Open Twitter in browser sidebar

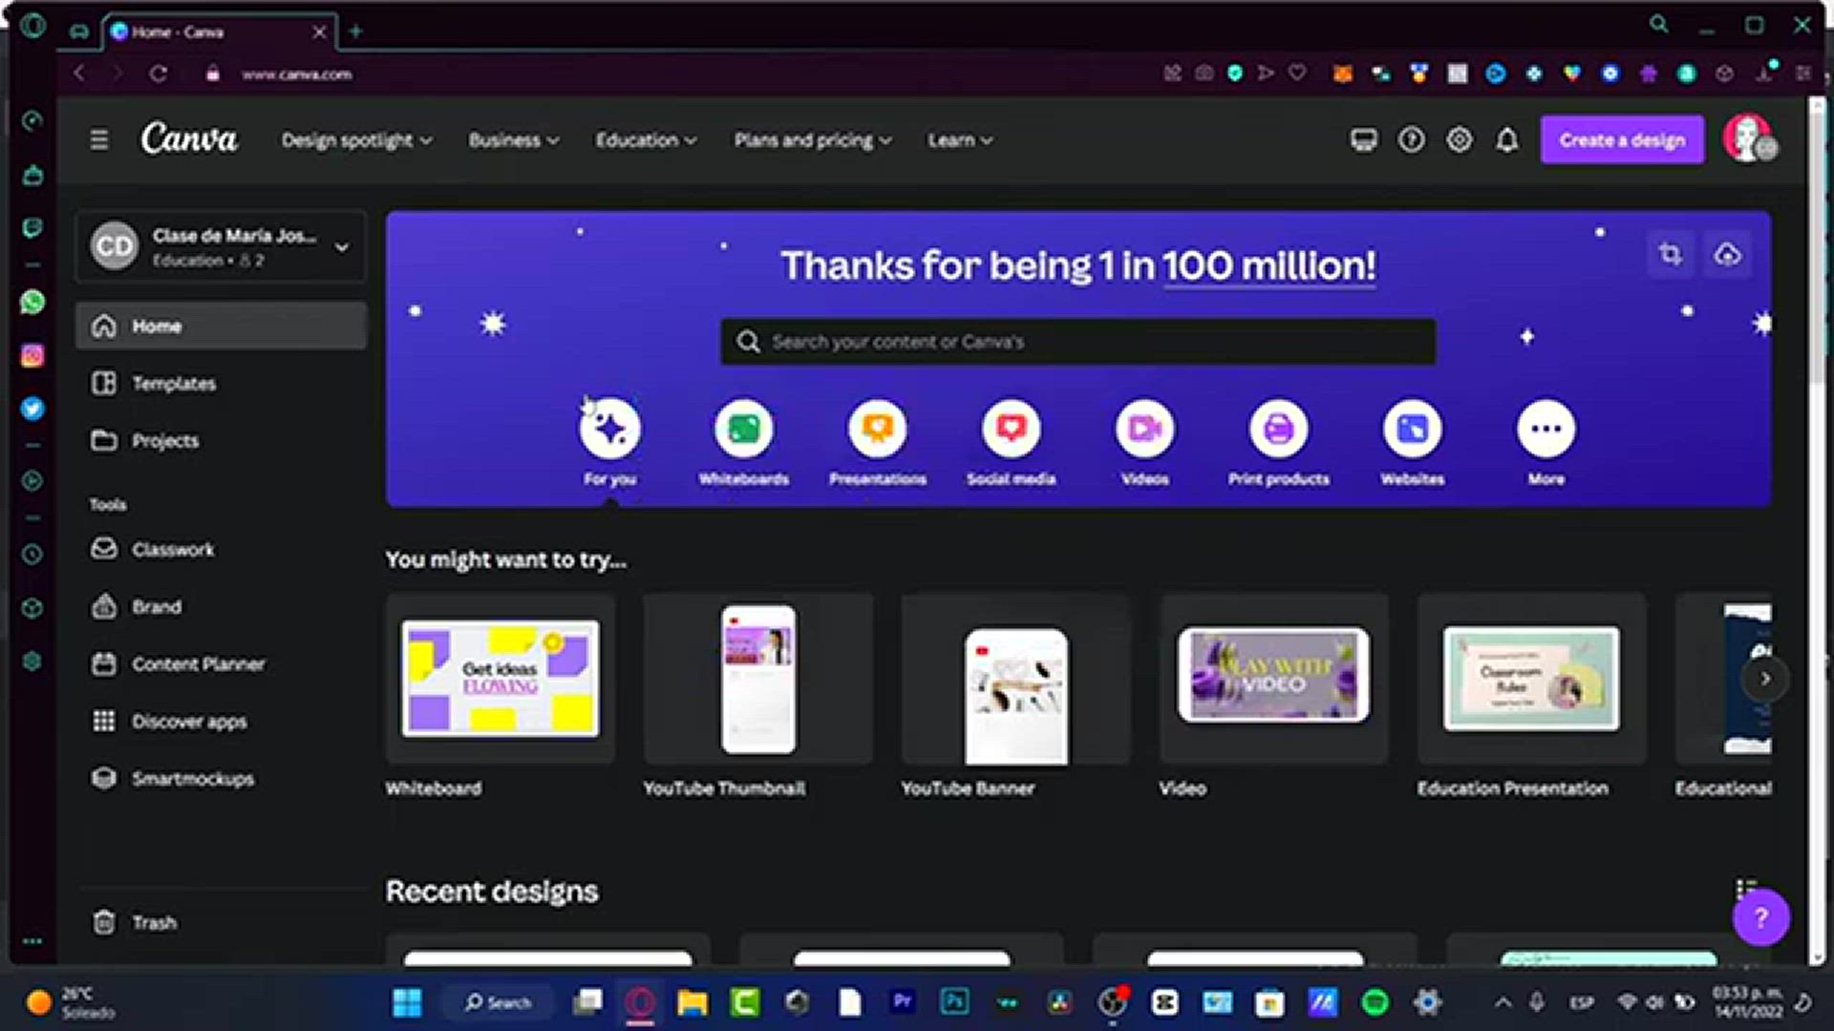pyautogui.click(x=32, y=409)
